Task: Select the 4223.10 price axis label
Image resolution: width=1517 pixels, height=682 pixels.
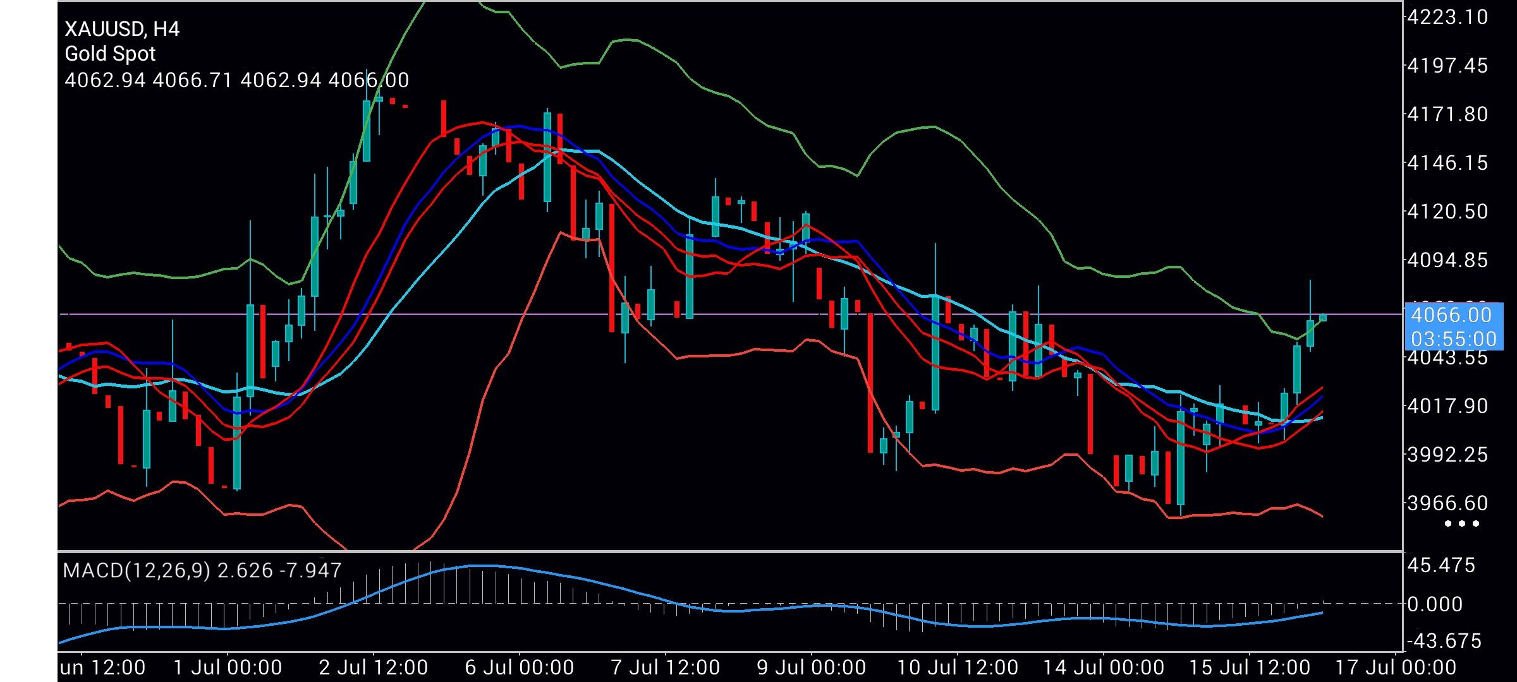Action: point(1447,17)
